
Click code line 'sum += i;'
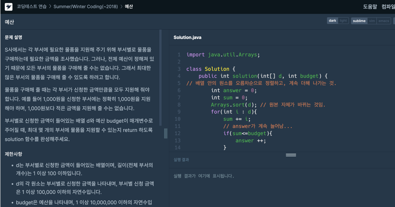click(237, 119)
